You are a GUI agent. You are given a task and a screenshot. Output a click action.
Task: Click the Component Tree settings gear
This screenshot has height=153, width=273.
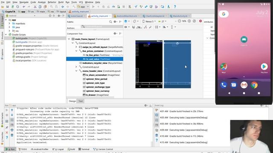click(x=115, y=34)
